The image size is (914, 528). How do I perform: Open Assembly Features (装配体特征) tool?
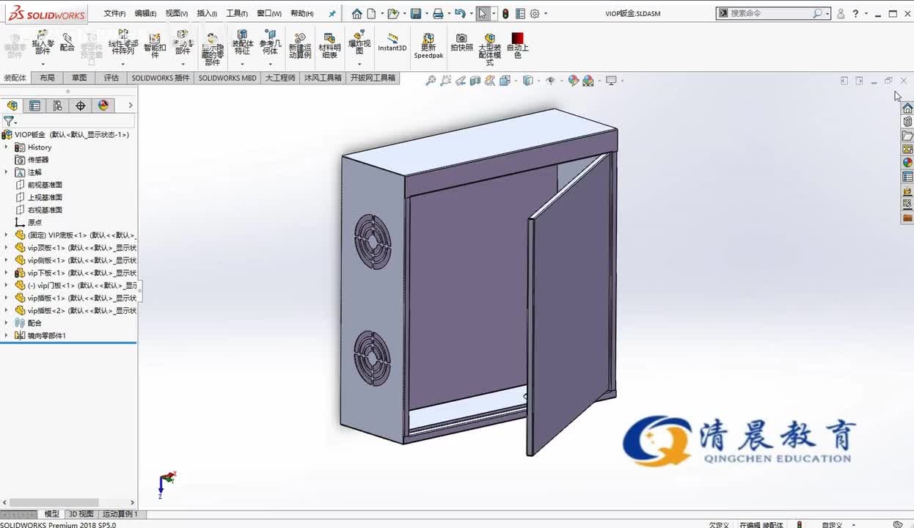pos(242,43)
